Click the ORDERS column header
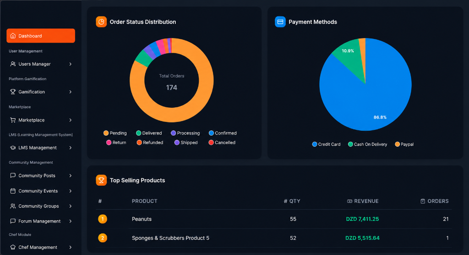469x255 pixels. pos(435,201)
